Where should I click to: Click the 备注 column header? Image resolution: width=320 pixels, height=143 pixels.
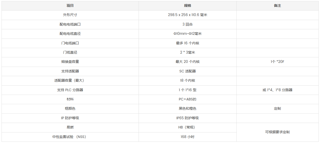coord(277,6)
